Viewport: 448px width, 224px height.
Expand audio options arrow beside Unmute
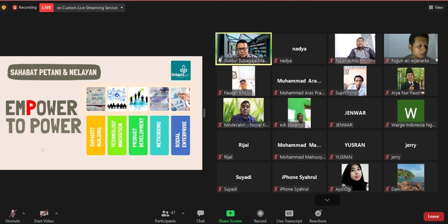pos(24,213)
